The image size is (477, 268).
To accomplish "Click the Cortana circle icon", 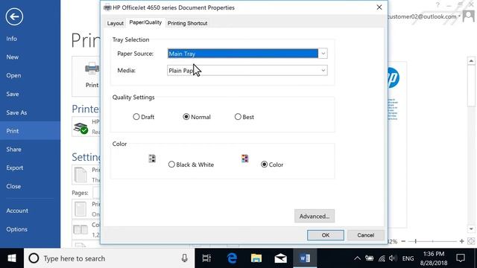I will 34,258.
